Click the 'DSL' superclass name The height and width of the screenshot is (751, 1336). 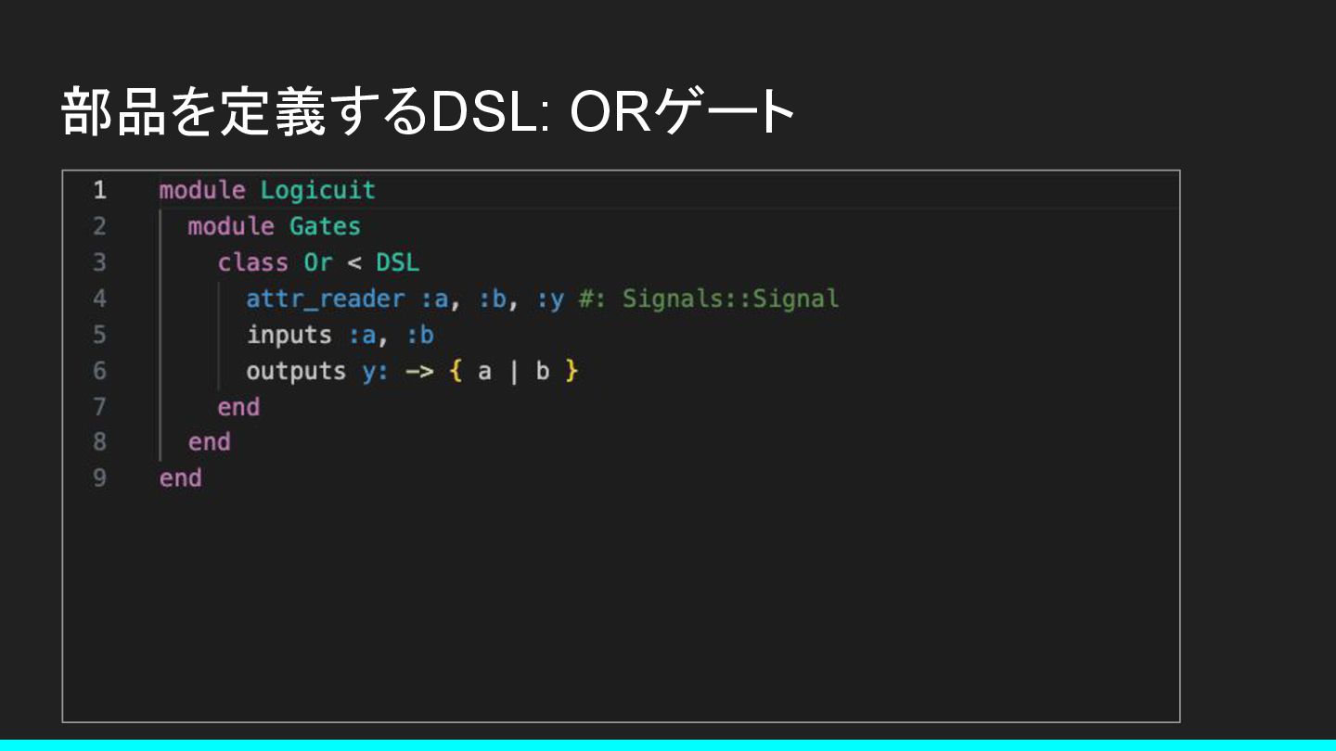pos(397,262)
